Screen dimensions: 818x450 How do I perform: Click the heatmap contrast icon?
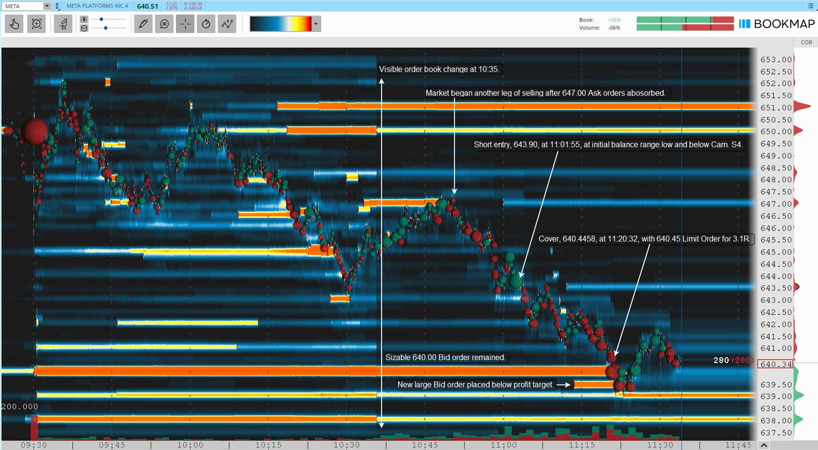click(83, 20)
